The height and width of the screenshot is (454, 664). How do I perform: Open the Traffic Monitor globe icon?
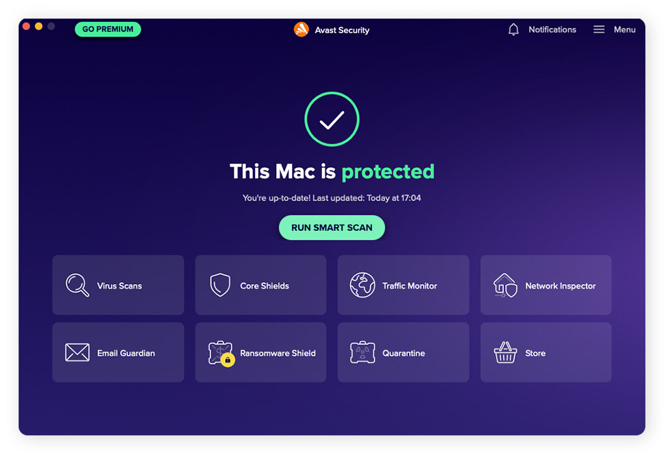[x=363, y=285]
